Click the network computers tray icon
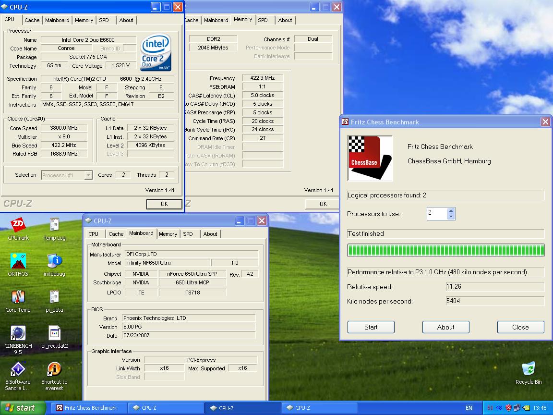This screenshot has width=553, height=415. tap(517, 408)
